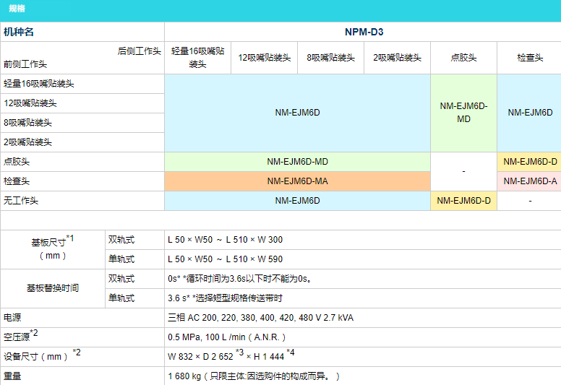Select the NPM-D3 model name heading
The width and height of the screenshot is (561, 385).
click(362, 32)
